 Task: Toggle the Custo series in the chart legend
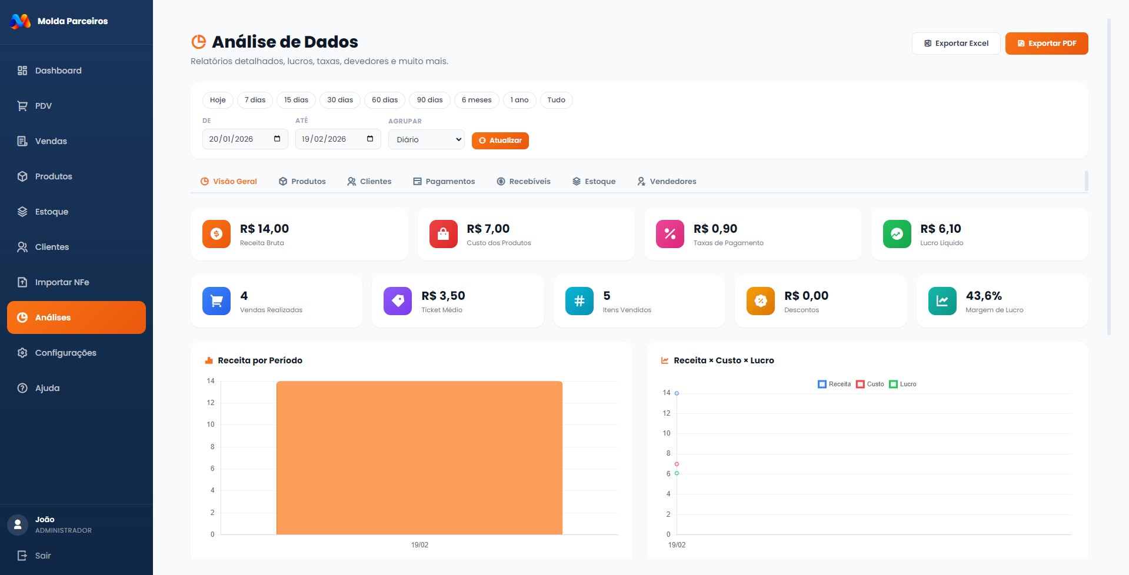click(x=871, y=384)
